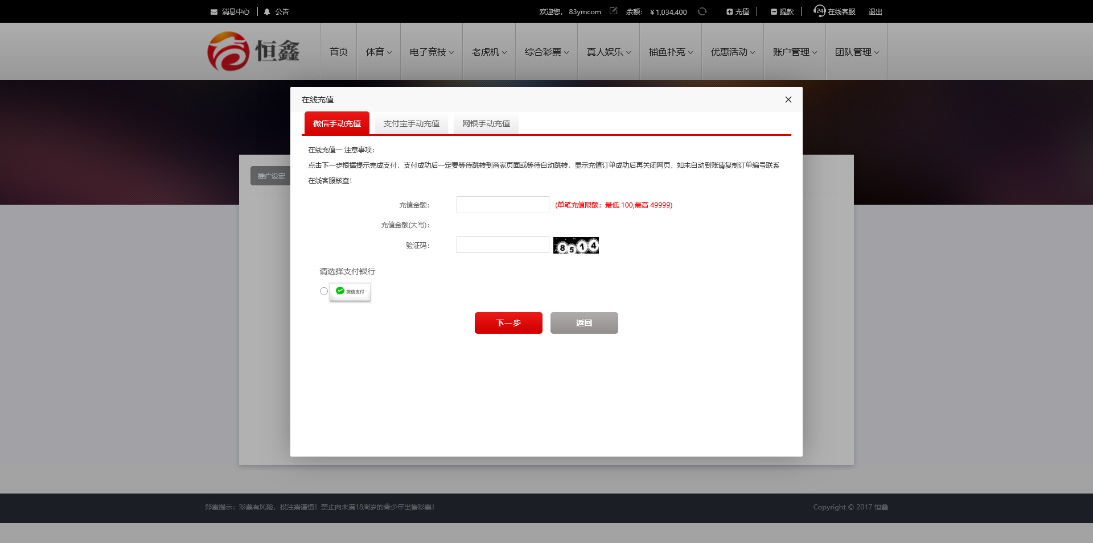Expand the 捕鱼扑克 dropdown menu

671,52
